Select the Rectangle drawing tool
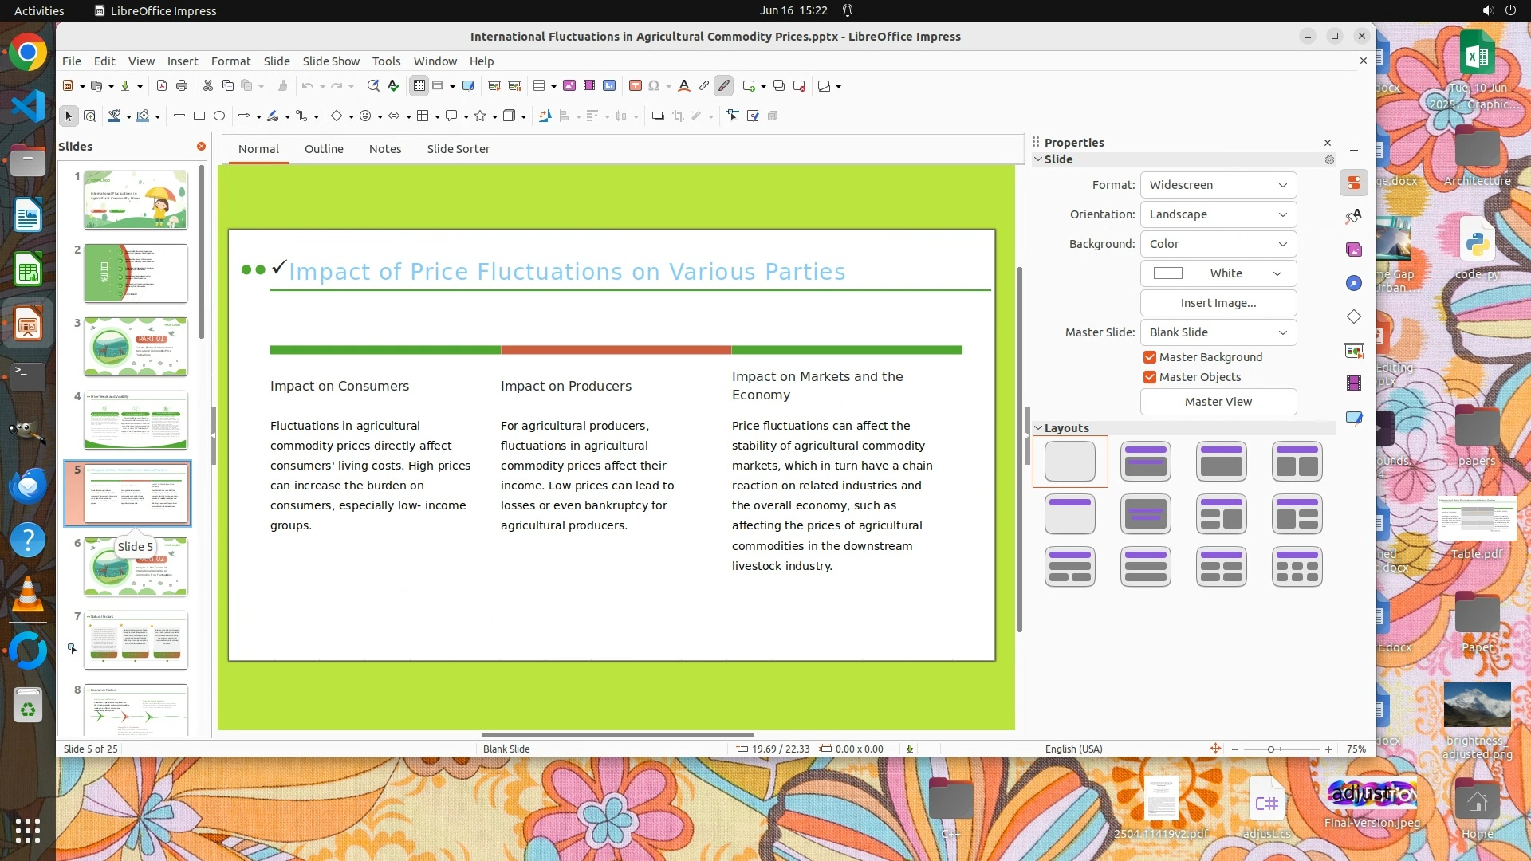This screenshot has height=861, width=1531. point(199,116)
